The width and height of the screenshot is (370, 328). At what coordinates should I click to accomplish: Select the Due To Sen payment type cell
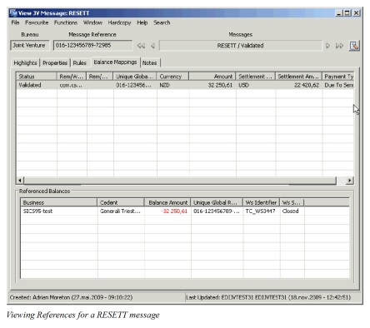tap(338, 85)
